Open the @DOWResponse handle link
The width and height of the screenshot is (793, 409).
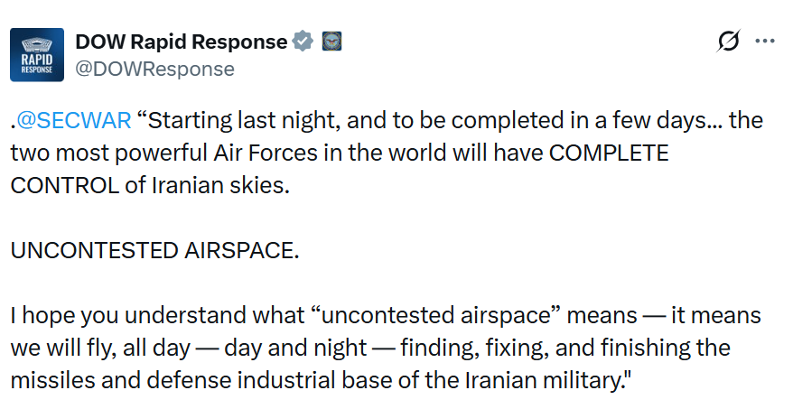tap(154, 69)
